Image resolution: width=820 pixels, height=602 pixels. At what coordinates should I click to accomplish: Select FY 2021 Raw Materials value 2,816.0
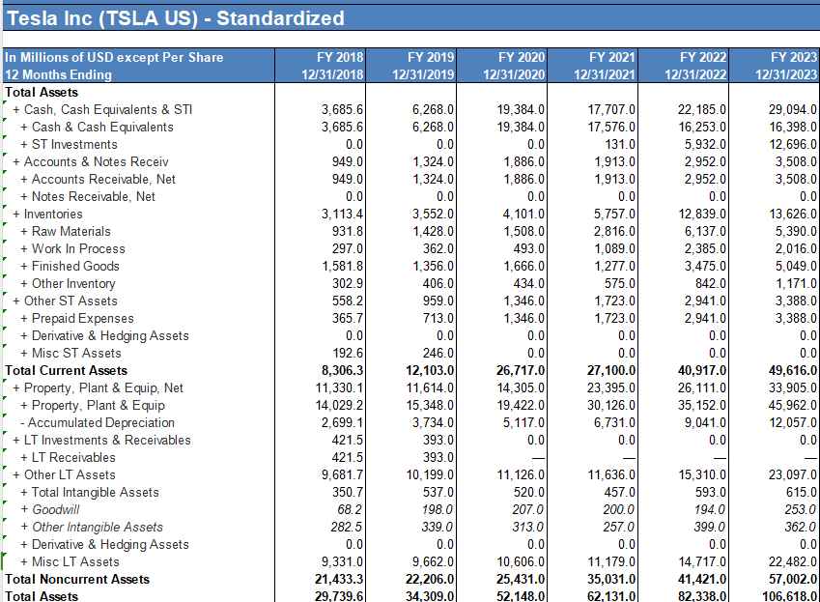[615, 231]
